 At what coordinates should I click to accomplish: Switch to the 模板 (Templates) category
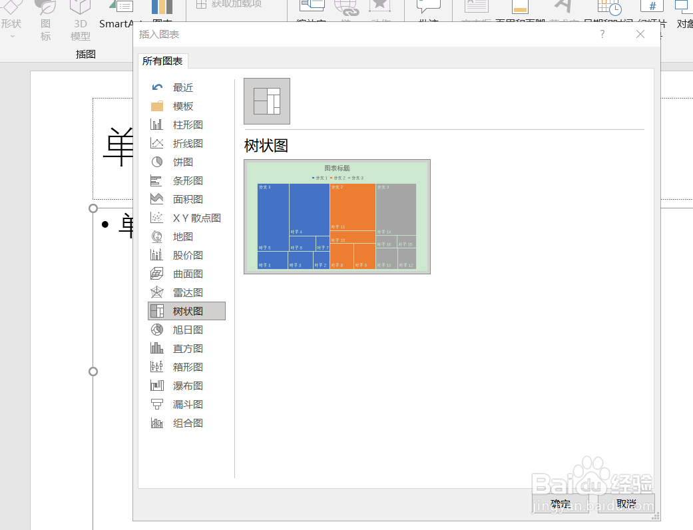click(x=183, y=105)
